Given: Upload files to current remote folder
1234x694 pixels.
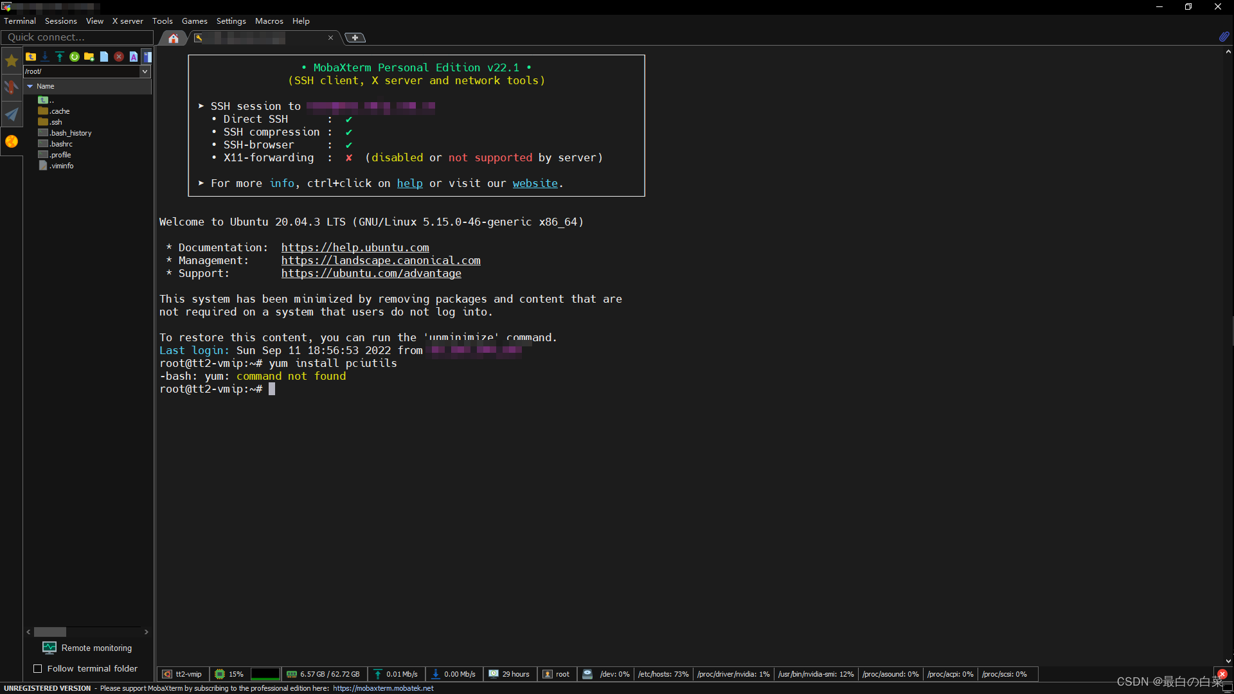Looking at the screenshot, I should (x=60, y=57).
